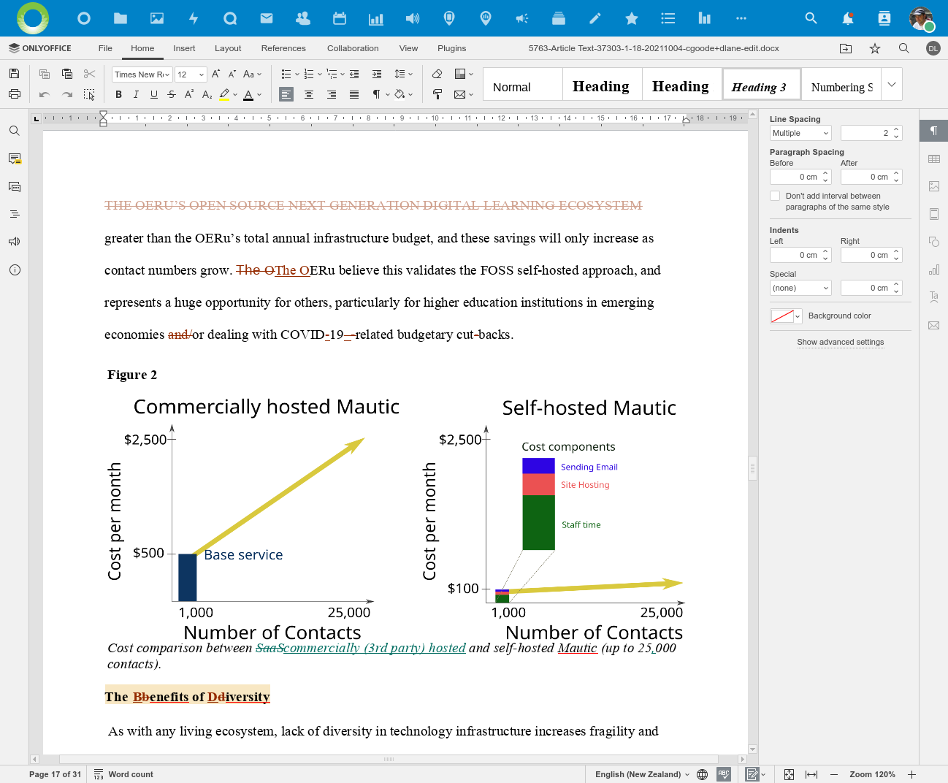The width and height of the screenshot is (948, 783).
Task: Increase font size with the increment icon
Action: (215, 74)
